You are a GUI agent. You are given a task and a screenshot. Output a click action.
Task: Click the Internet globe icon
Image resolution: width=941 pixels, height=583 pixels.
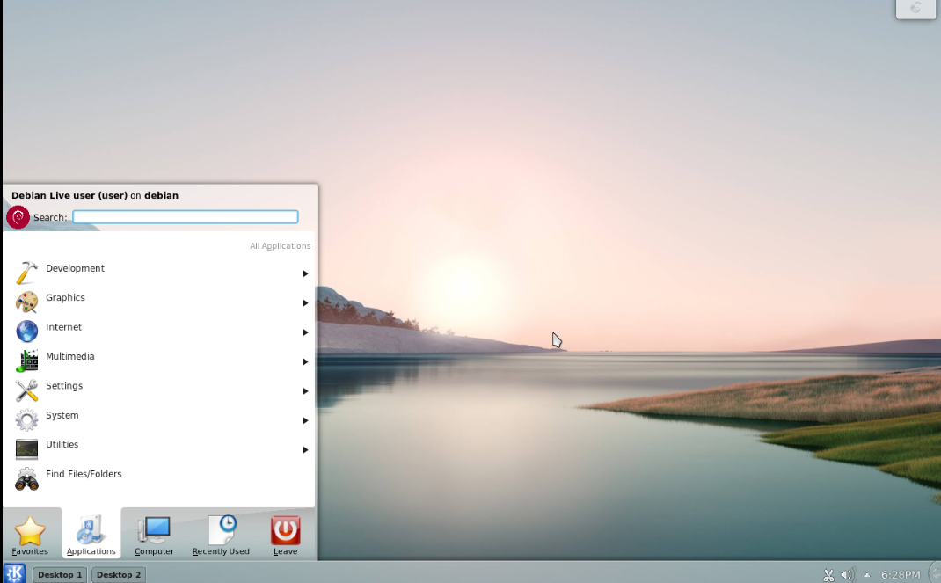coord(27,332)
